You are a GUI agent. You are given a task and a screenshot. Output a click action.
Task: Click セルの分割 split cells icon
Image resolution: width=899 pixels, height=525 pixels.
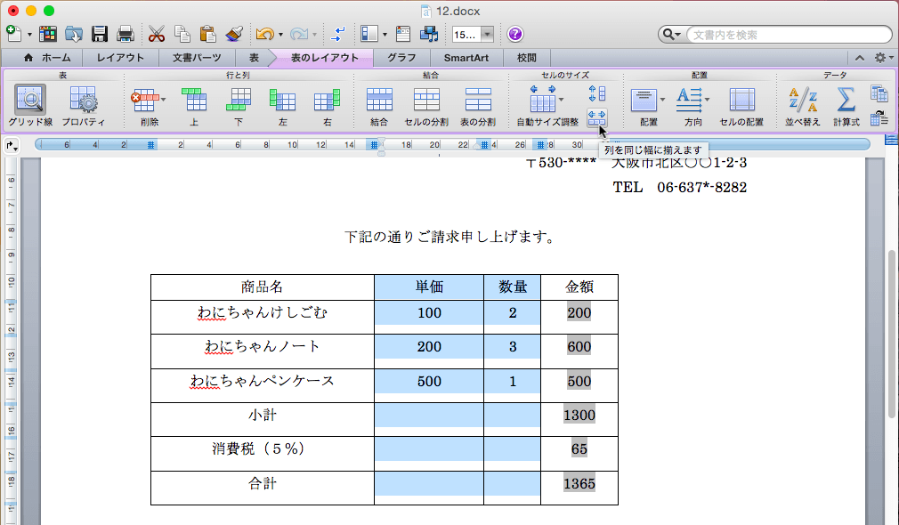(x=426, y=100)
